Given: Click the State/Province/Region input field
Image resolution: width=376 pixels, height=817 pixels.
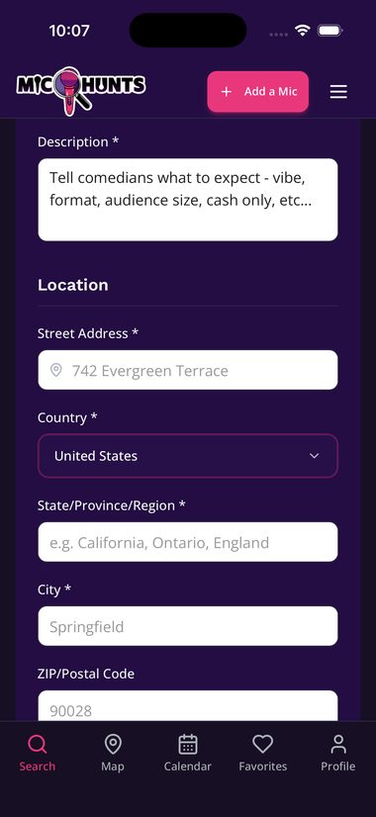Looking at the screenshot, I should click(x=188, y=542).
